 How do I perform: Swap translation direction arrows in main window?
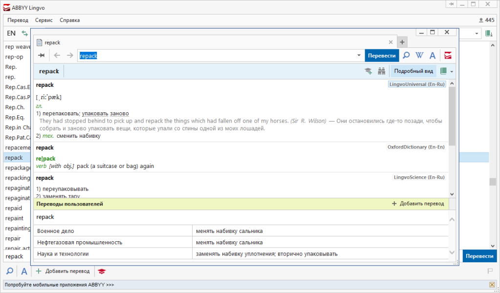click(24, 33)
